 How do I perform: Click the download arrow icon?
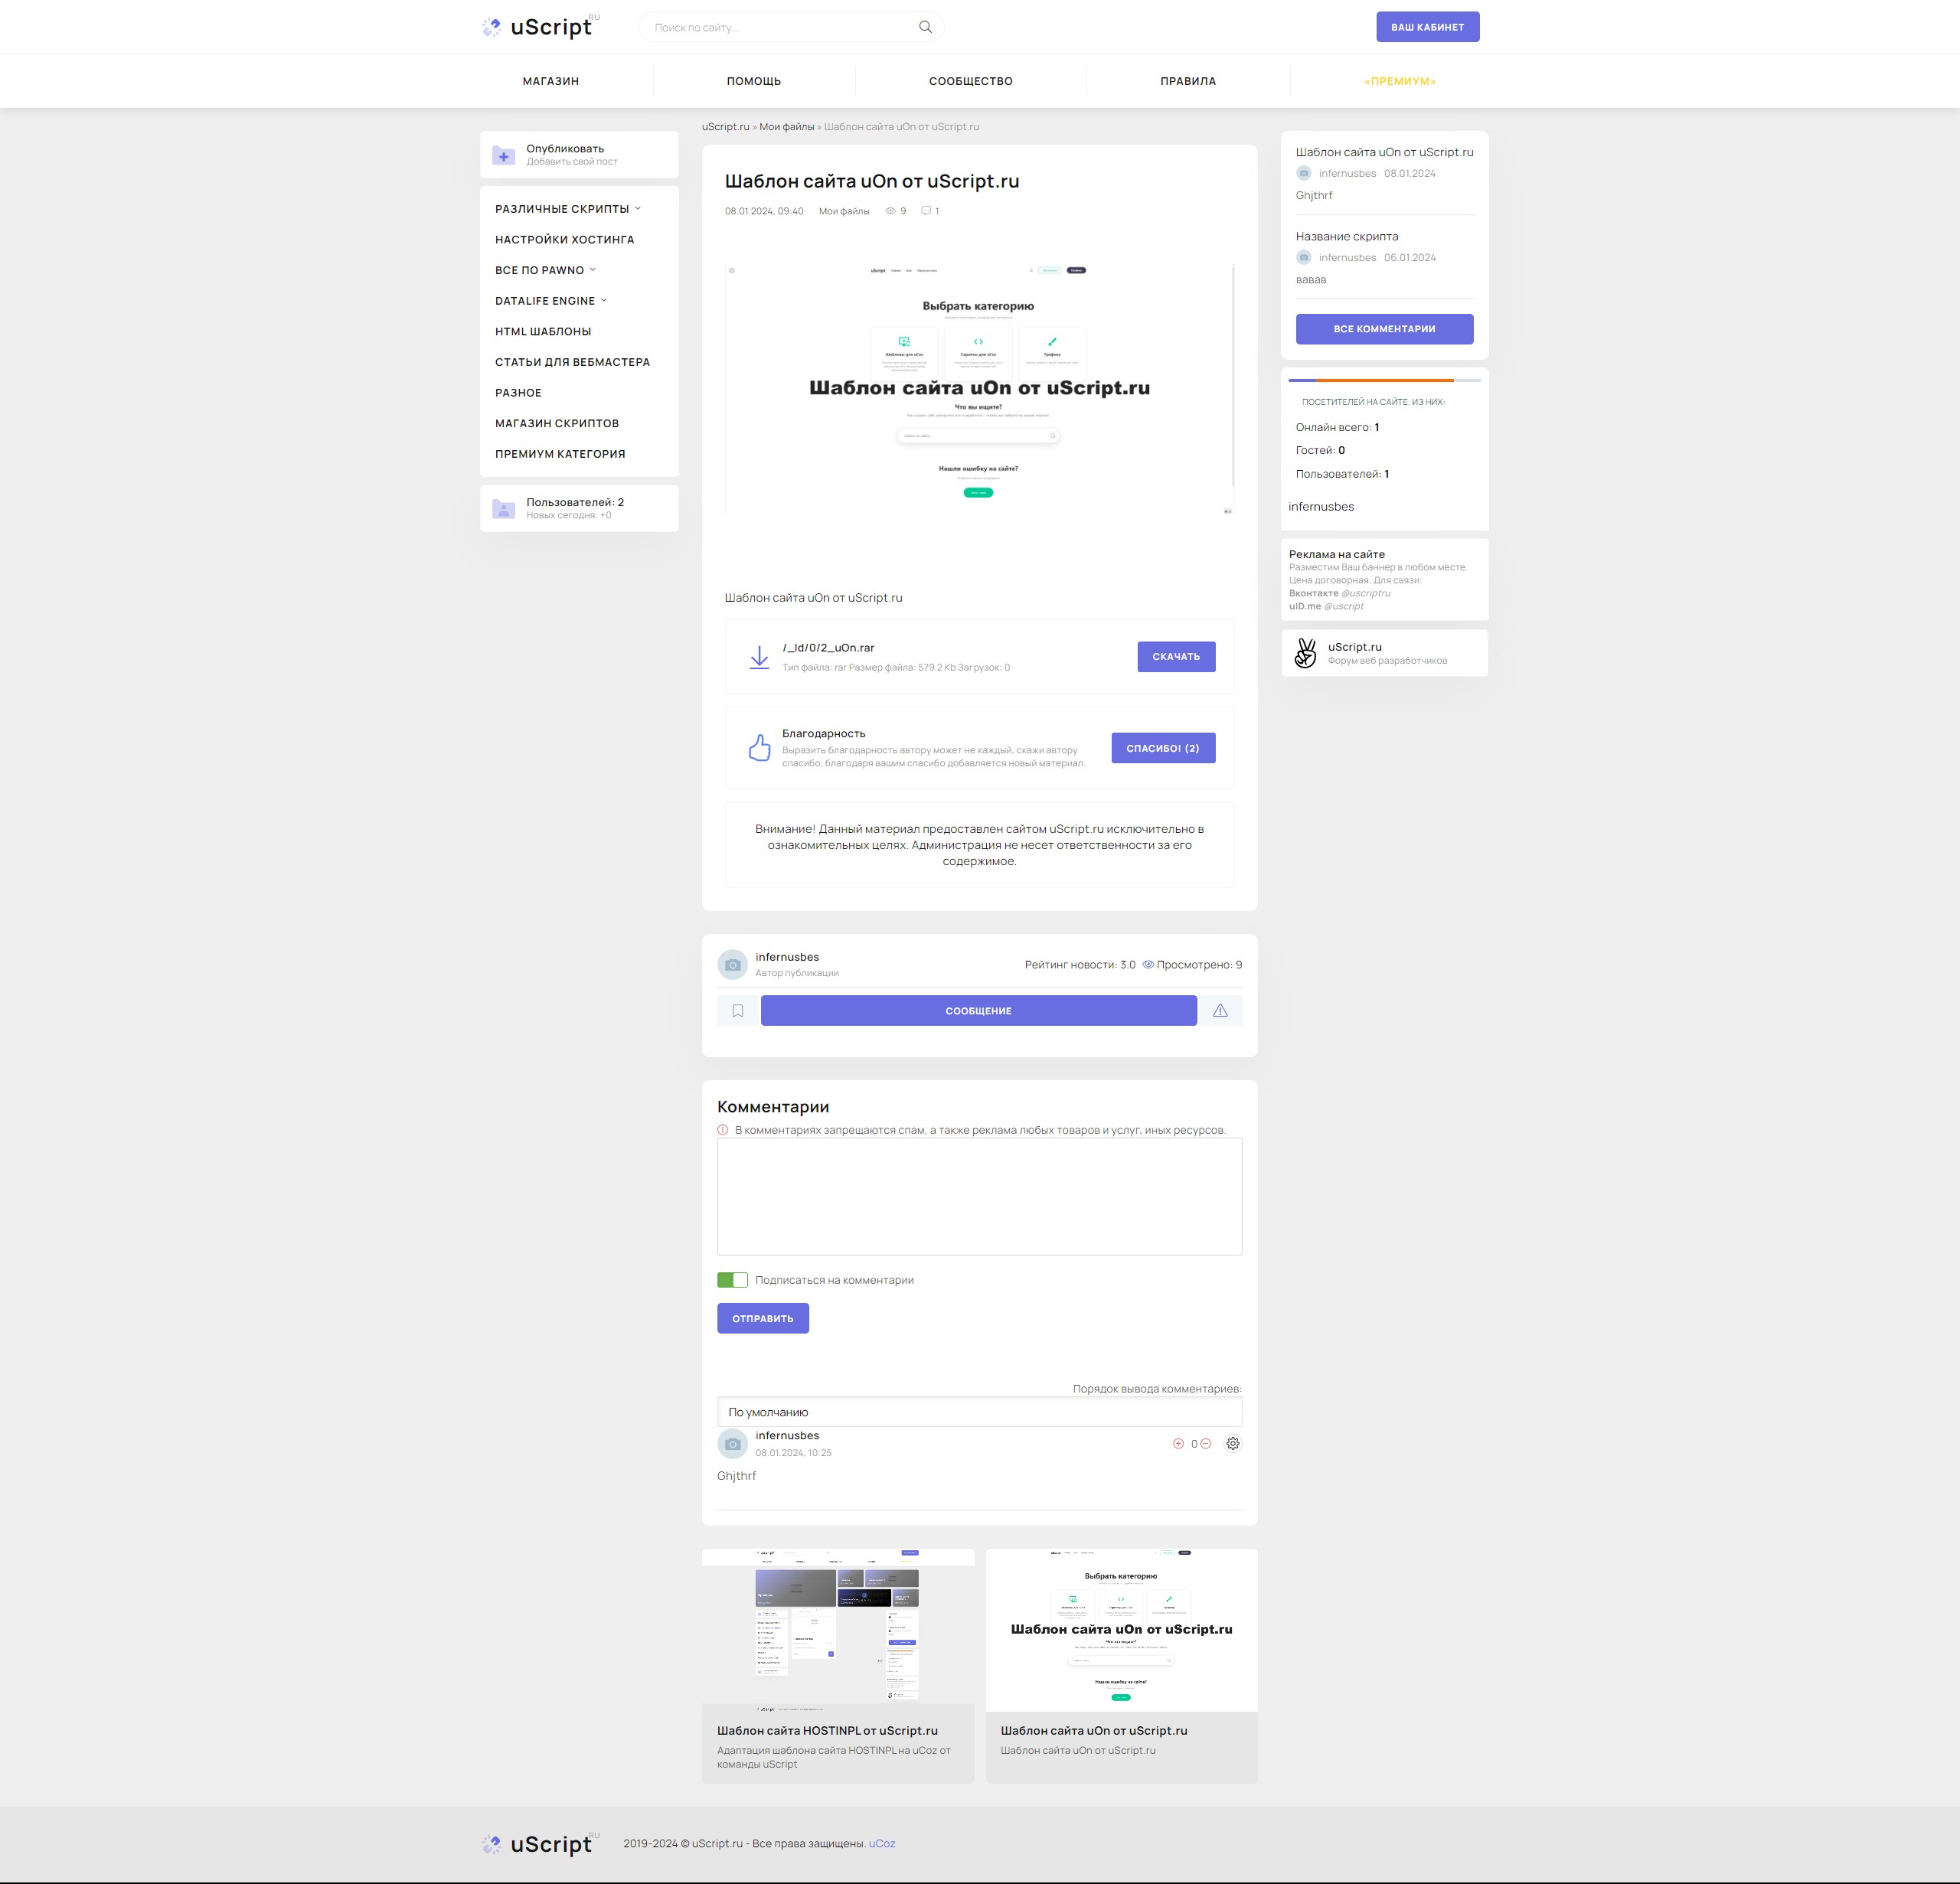[x=759, y=657]
